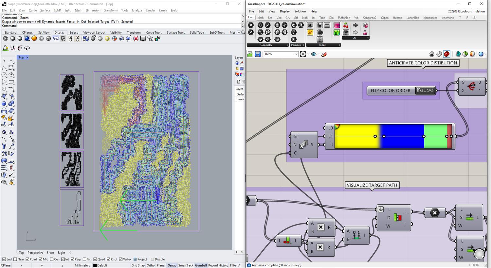Open the 163% zoom level dropdown

(x=296, y=54)
